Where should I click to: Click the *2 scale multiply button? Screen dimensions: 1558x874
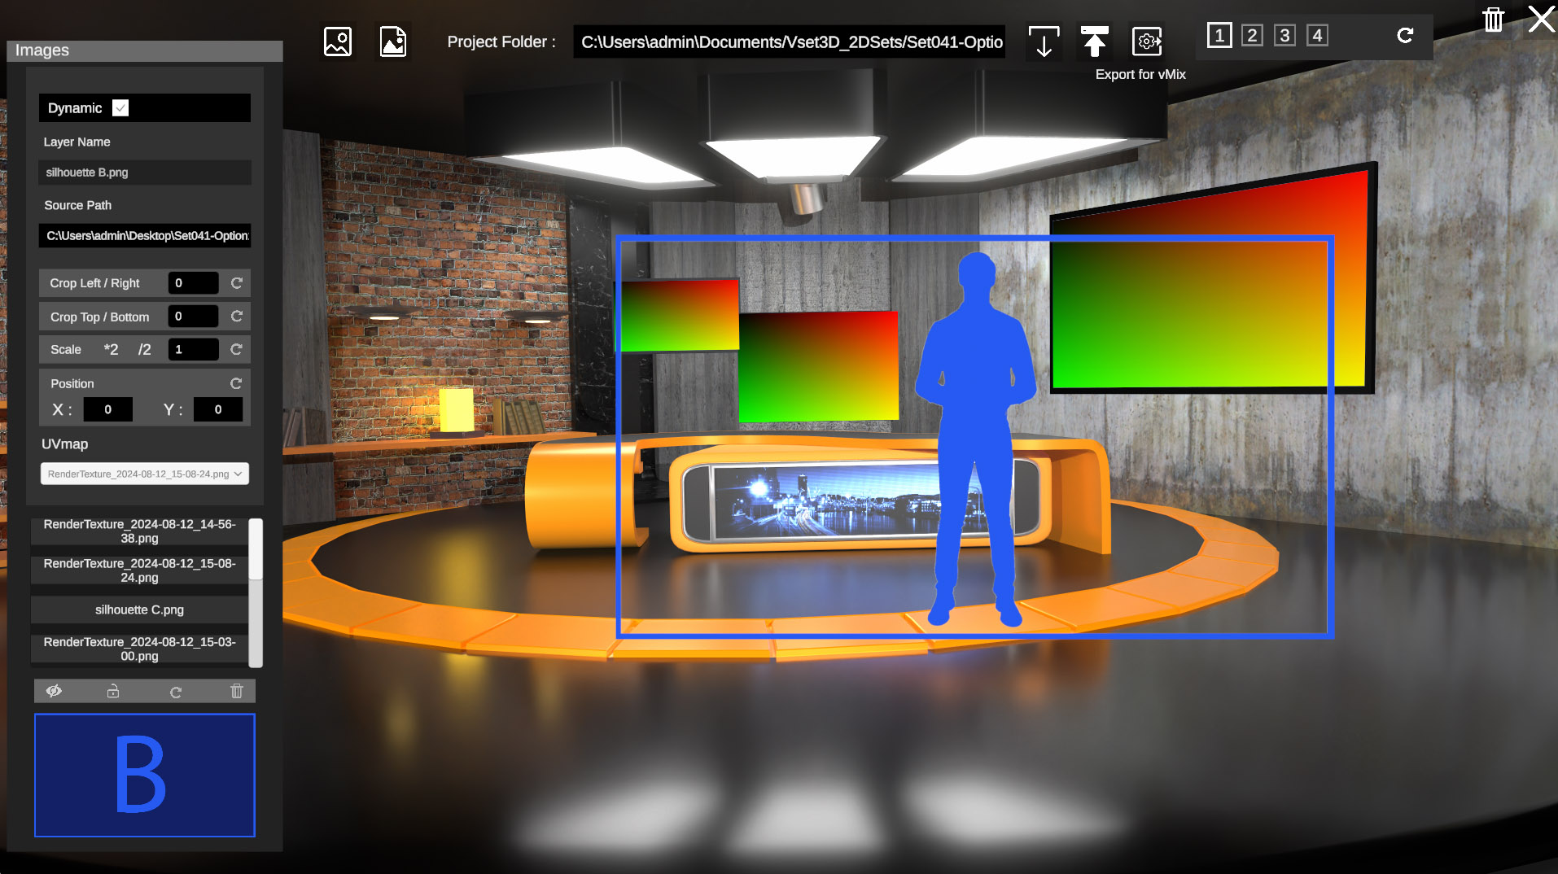pyautogui.click(x=111, y=350)
